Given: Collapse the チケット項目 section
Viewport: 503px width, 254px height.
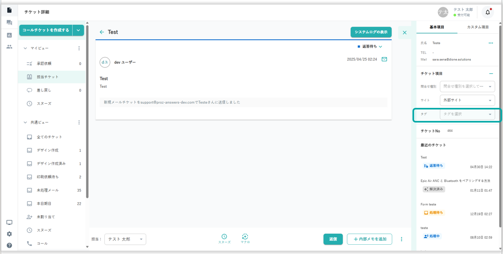Looking at the screenshot, I should (x=491, y=74).
